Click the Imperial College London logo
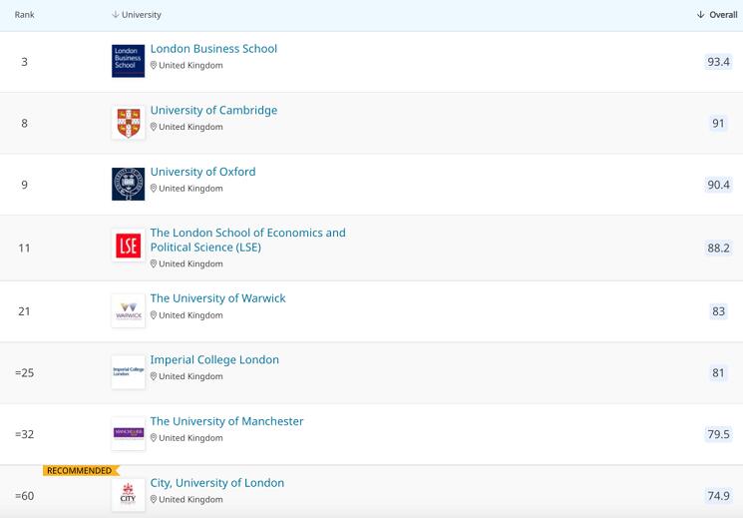 click(x=128, y=372)
